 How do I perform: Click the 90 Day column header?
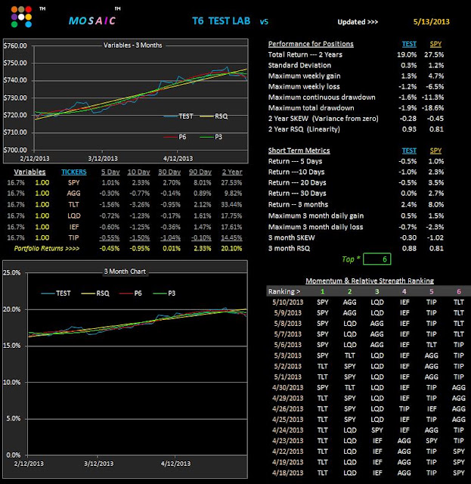pos(200,172)
